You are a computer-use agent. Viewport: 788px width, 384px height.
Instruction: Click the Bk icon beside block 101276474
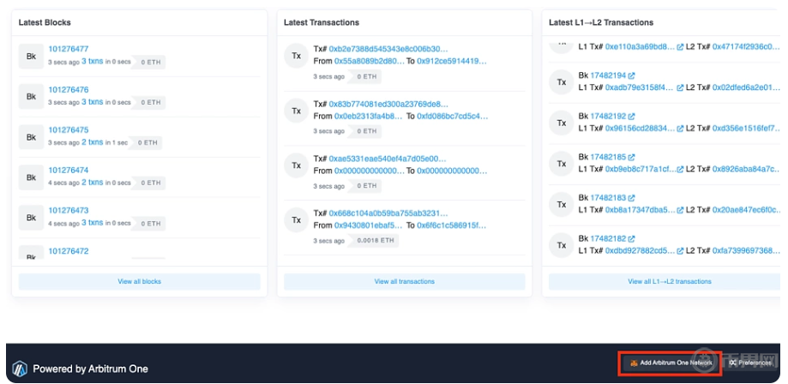(x=31, y=177)
